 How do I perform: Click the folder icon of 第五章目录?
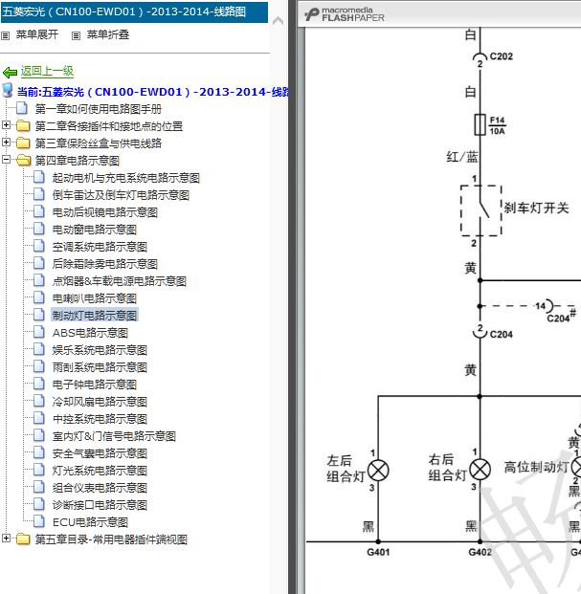tap(23, 539)
